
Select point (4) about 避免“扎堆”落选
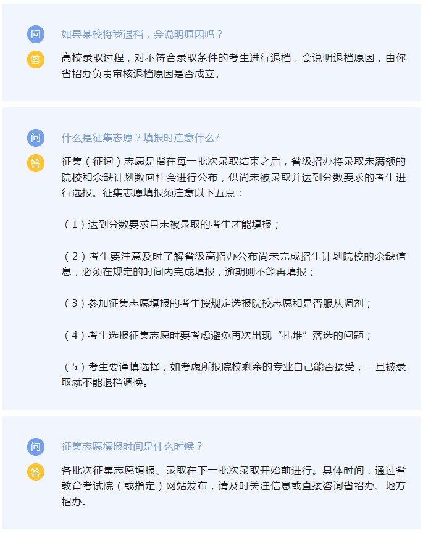click(x=217, y=336)
